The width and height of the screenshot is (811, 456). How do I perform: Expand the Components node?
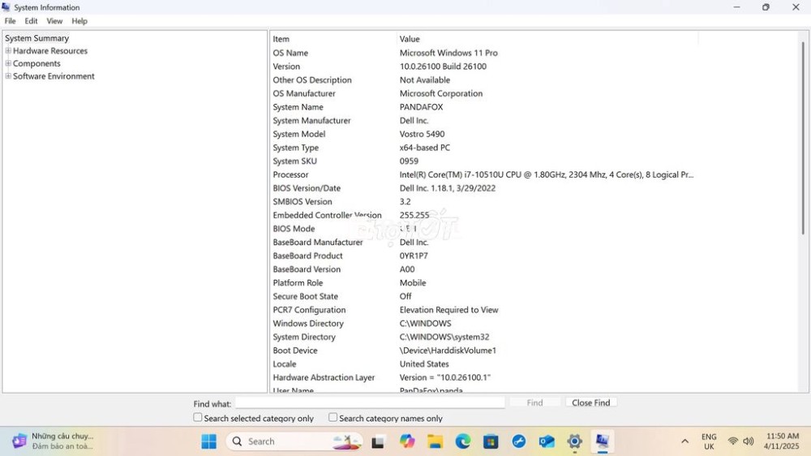8,63
